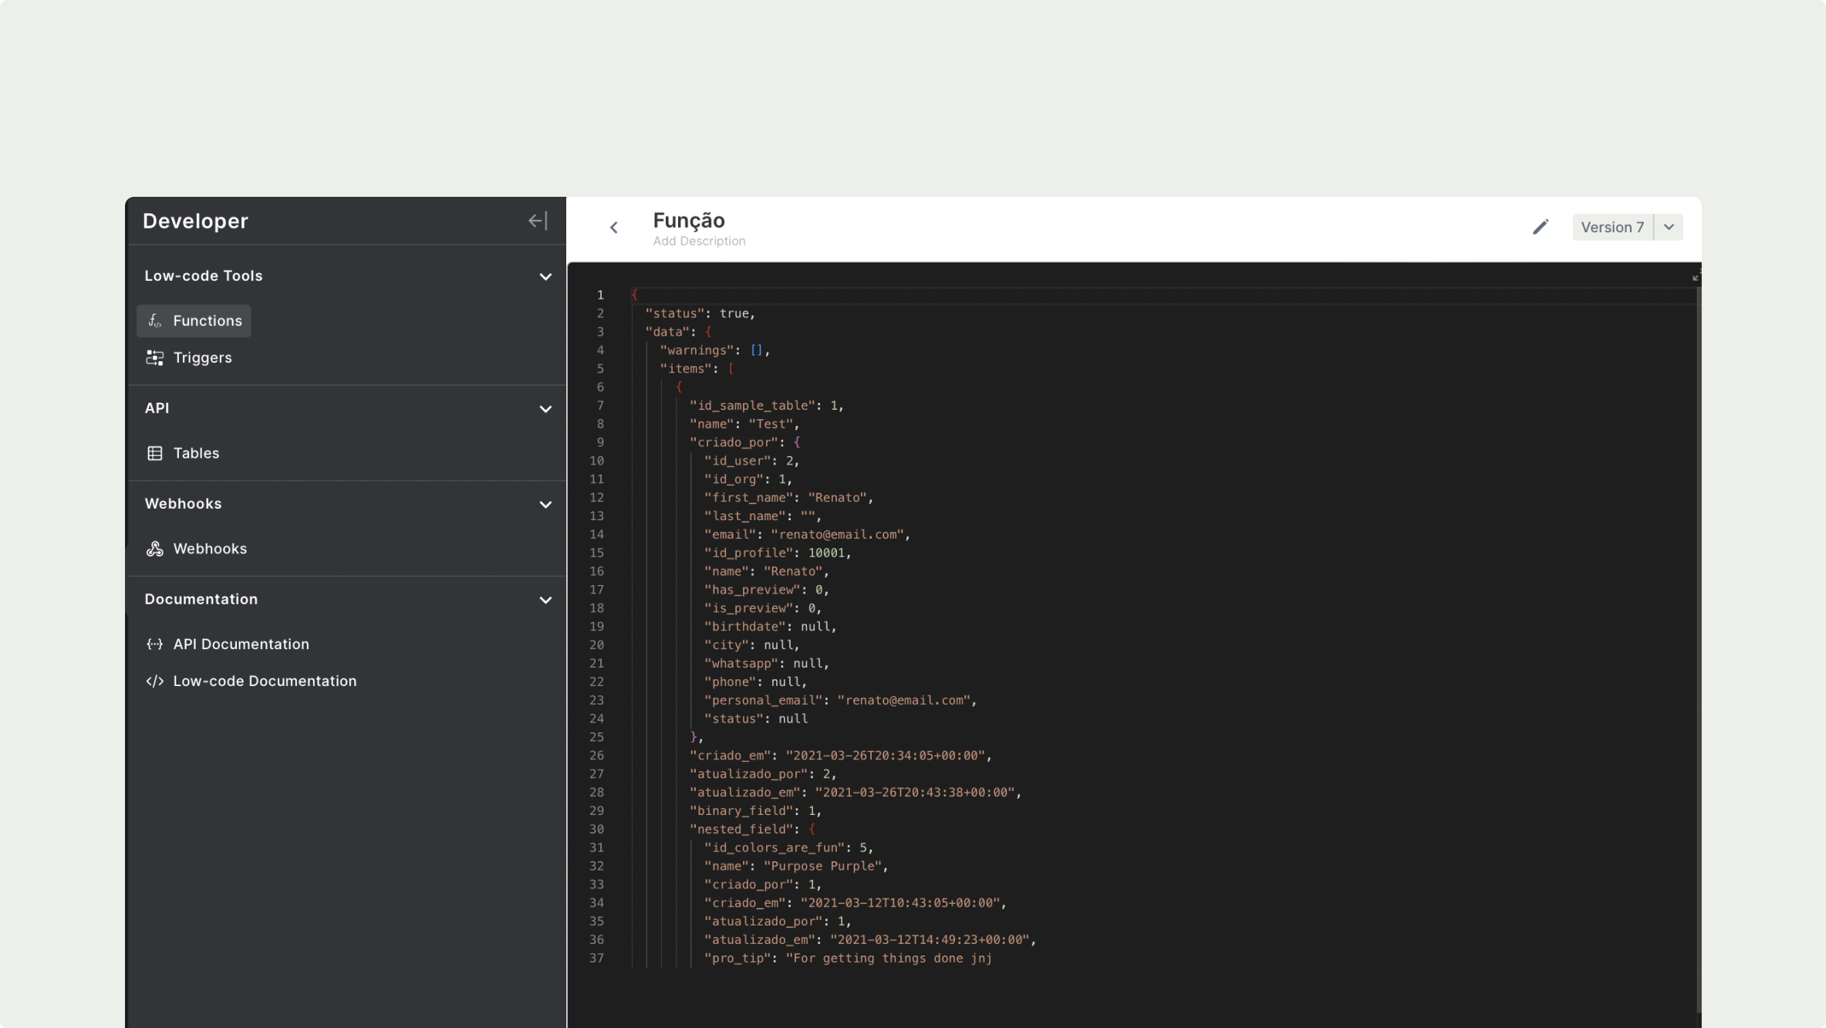Click the Tables grid icon
The image size is (1826, 1028).
(x=155, y=454)
